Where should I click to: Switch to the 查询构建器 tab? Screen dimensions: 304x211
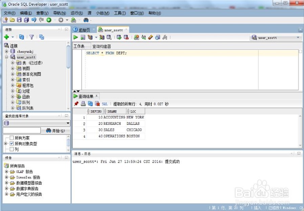click(102, 46)
